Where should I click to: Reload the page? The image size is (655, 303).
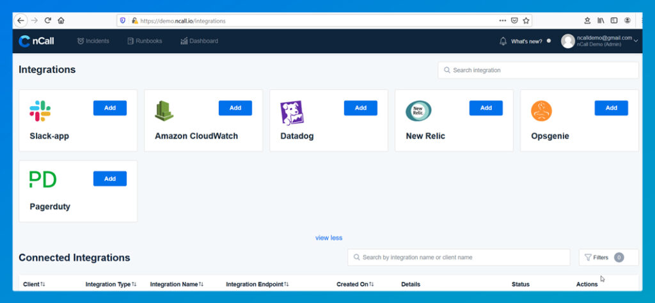tap(47, 20)
